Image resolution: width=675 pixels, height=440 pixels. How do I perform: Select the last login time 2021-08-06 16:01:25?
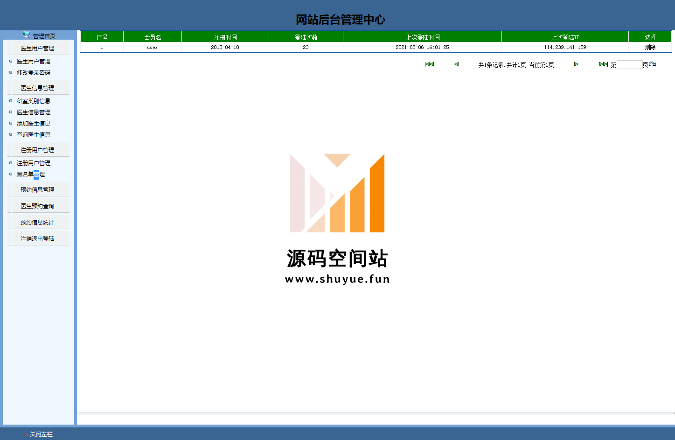tap(422, 47)
